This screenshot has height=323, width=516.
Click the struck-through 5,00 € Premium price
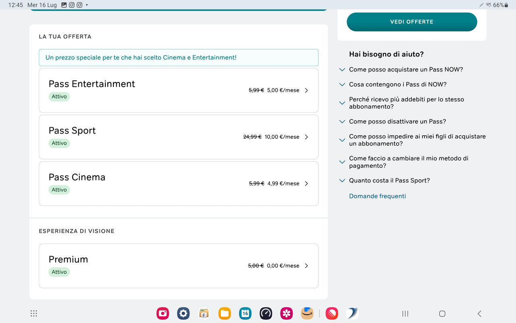(256, 266)
